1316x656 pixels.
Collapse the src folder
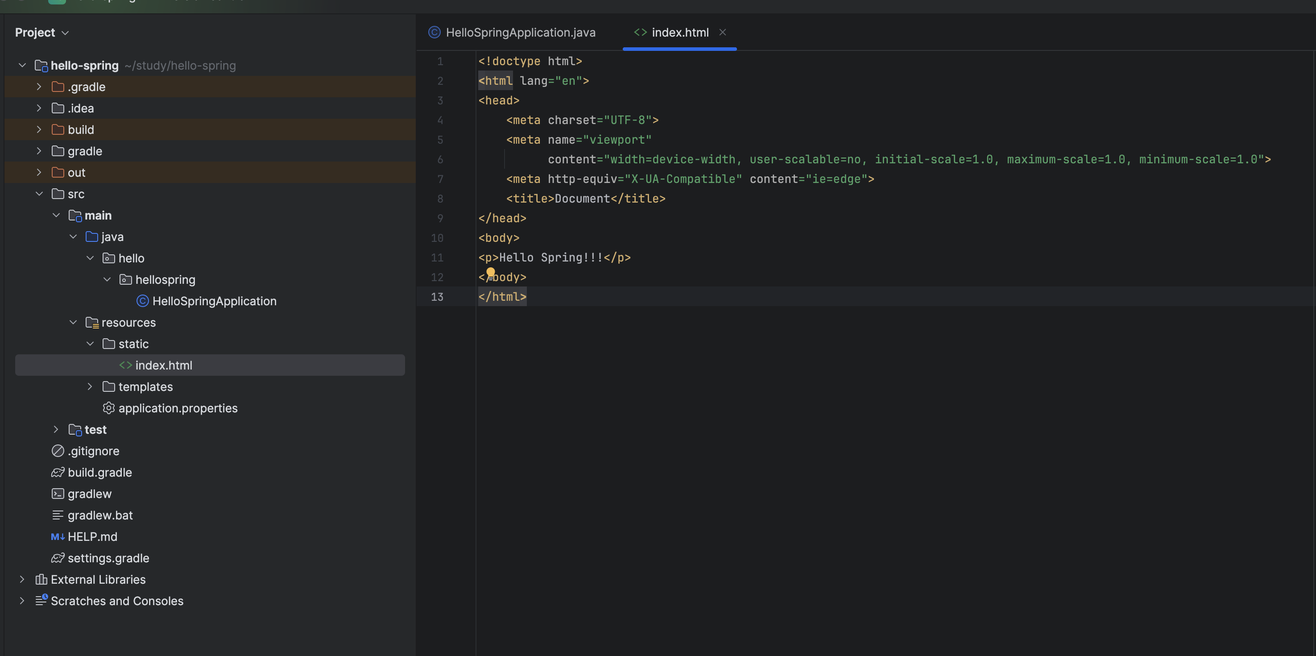(39, 194)
